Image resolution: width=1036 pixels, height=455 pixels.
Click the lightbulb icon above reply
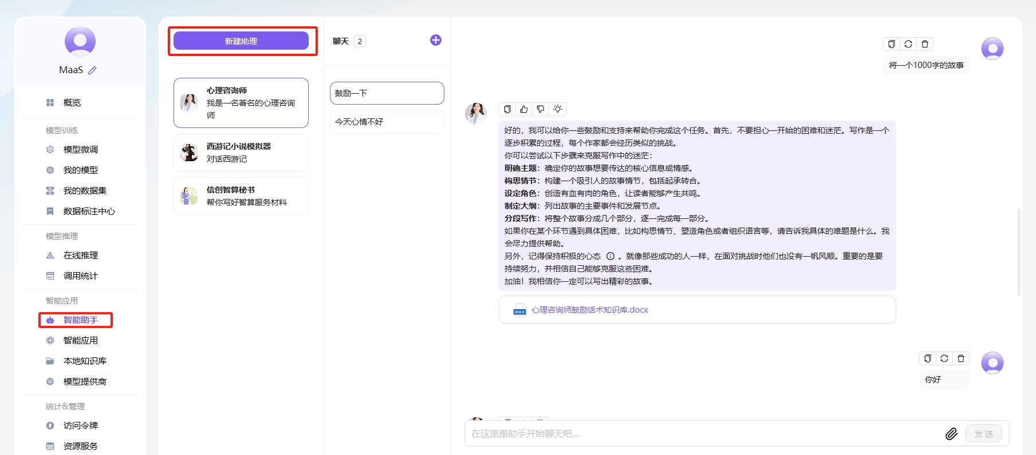(558, 109)
